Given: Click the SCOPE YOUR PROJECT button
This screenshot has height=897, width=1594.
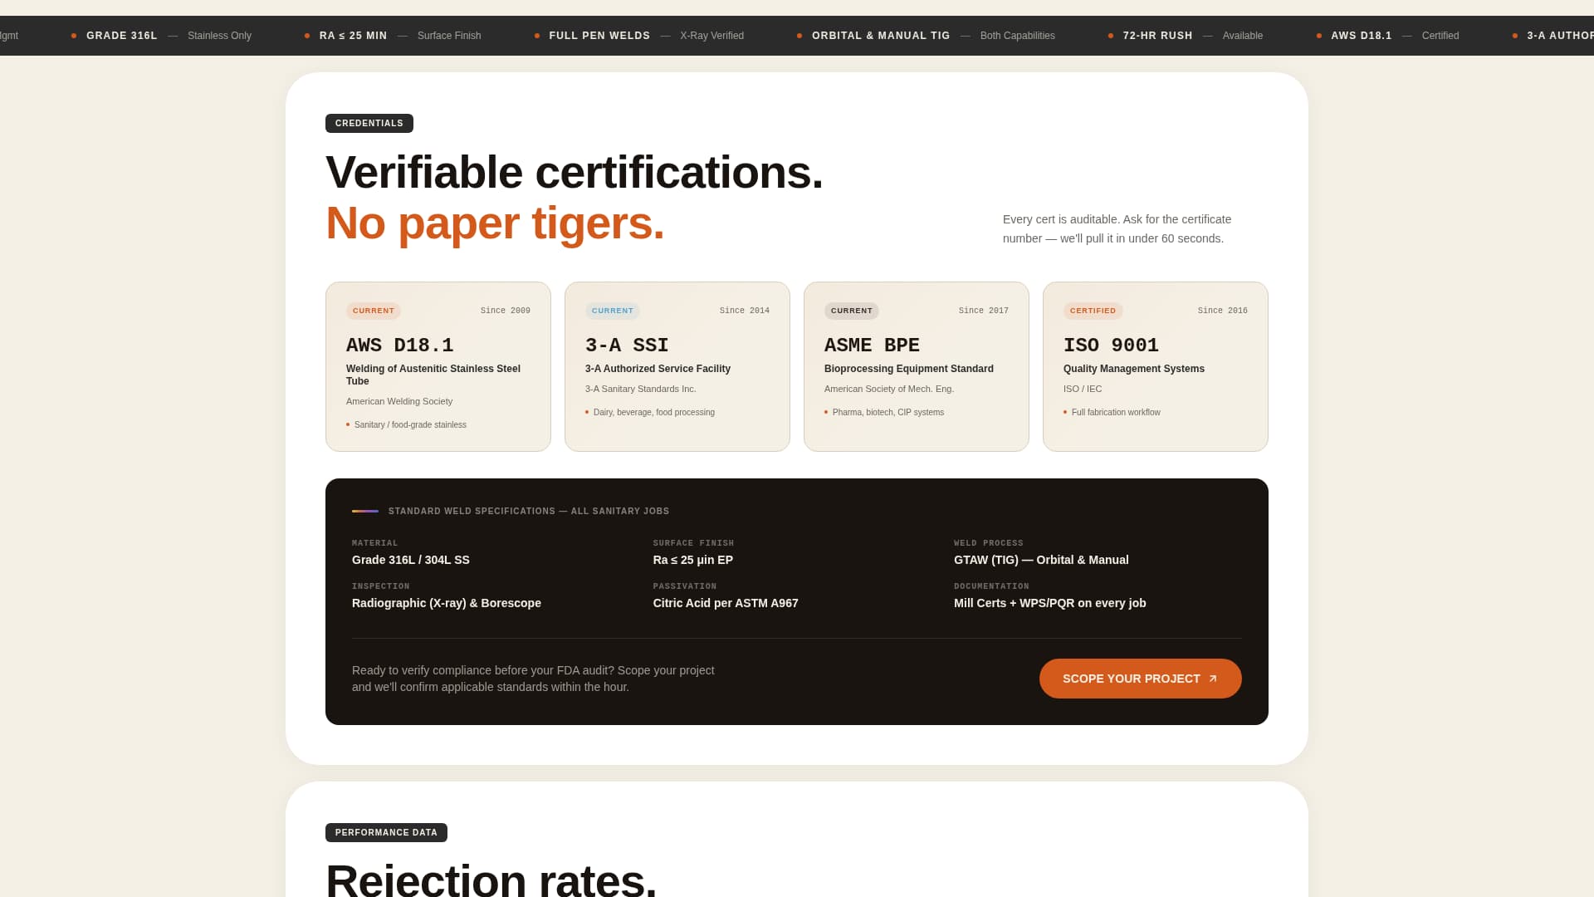Looking at the screenshot, I should click(x=1140, y=679).
